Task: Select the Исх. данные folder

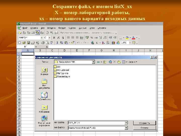Action: [62, 70]
